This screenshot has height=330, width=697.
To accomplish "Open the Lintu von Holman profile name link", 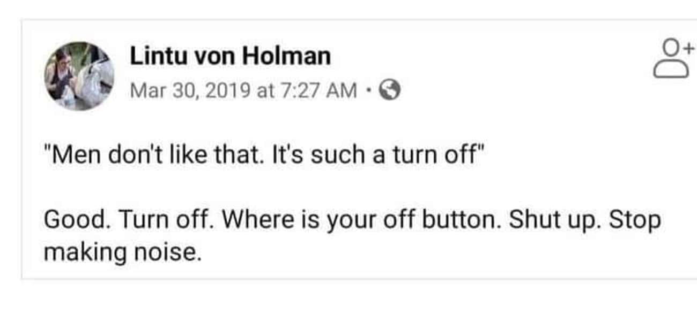I will (x=230, y=56).
